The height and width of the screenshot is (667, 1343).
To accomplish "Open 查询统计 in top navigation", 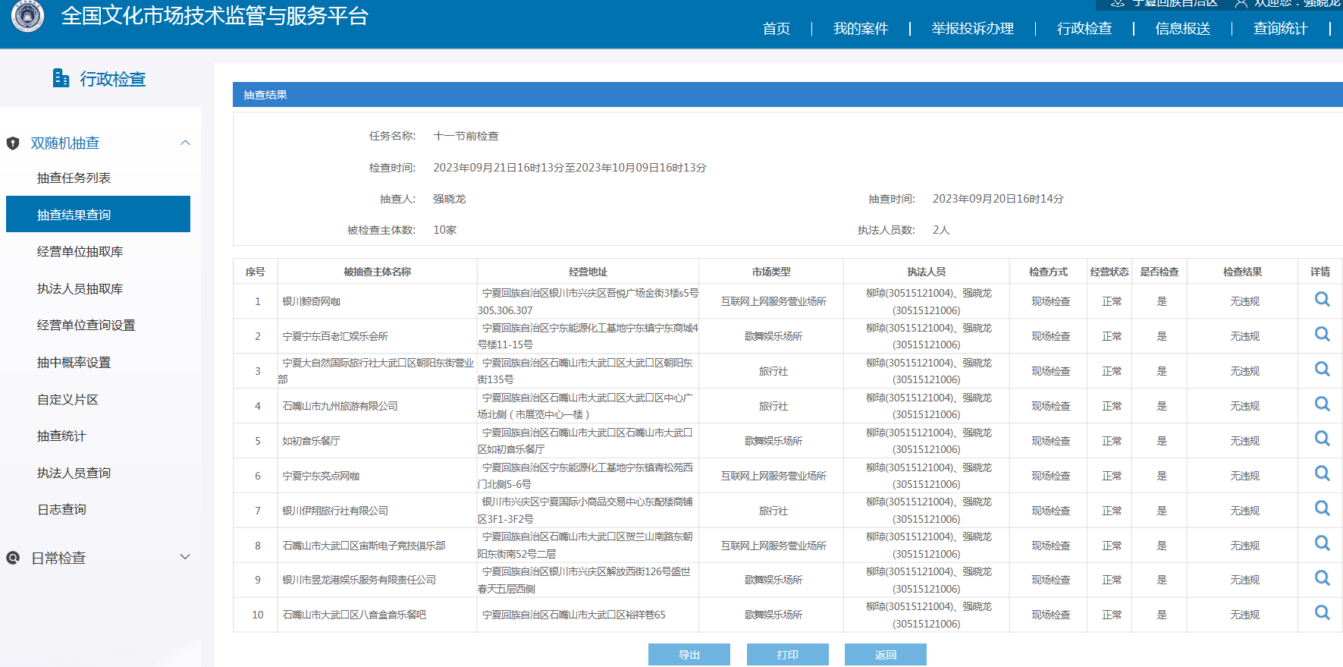I will 1280,29.
